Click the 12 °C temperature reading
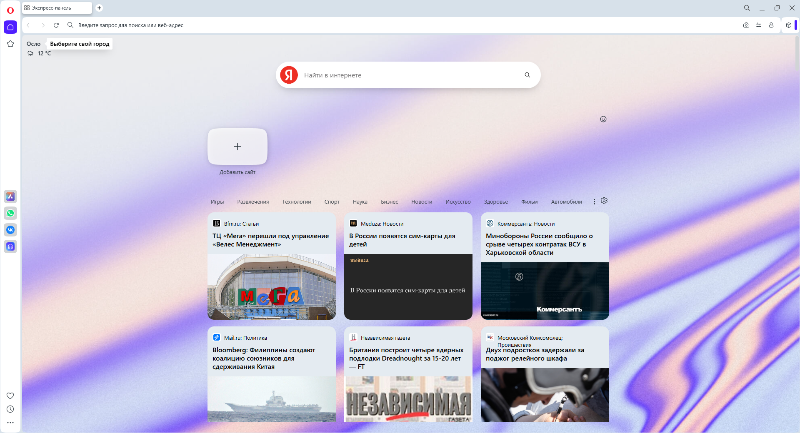 [x=44, y=53]
